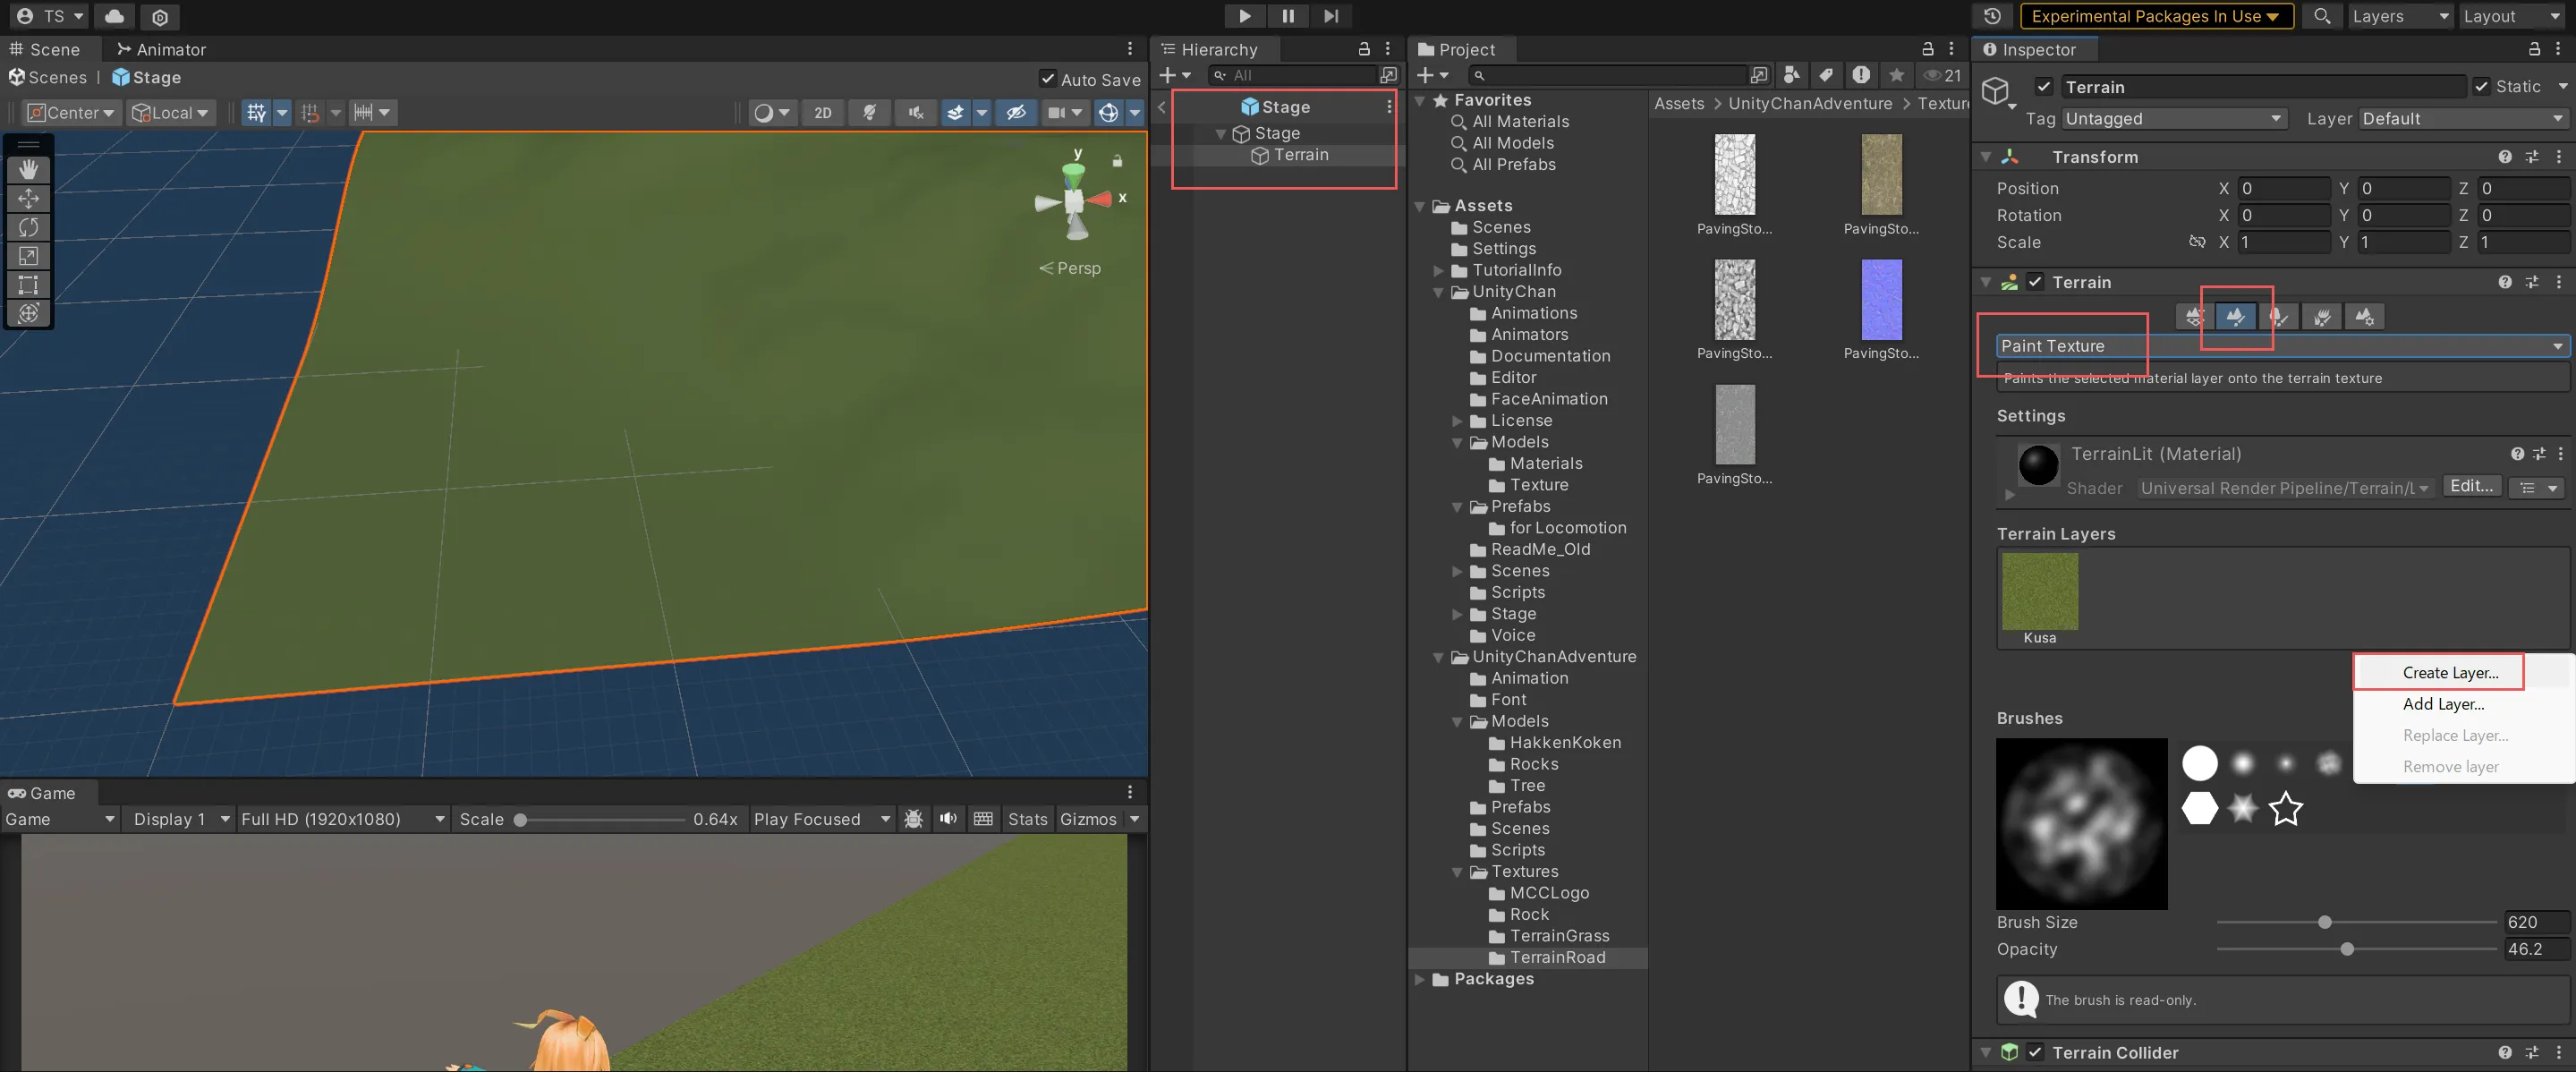Viewport: 2576px width, 1072px height.
Task: Click the Step forward button
Action: coord(1330,16)
